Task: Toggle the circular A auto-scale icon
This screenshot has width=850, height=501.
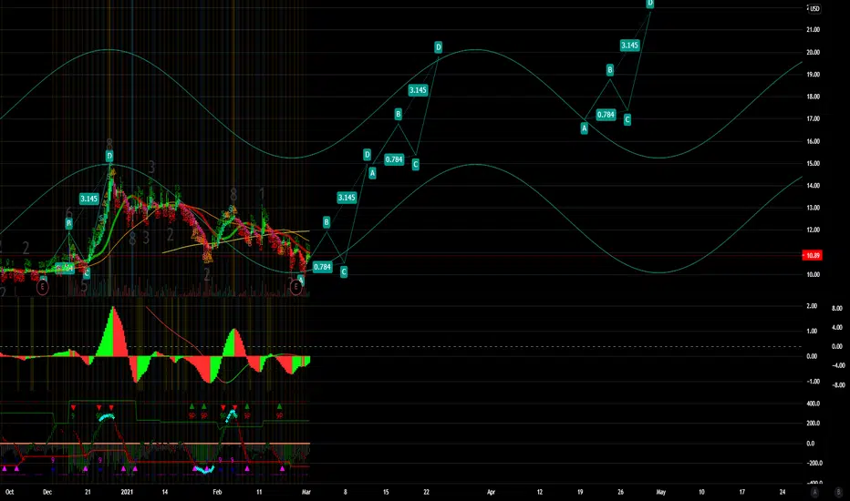Action: click(x=814, y=492)
